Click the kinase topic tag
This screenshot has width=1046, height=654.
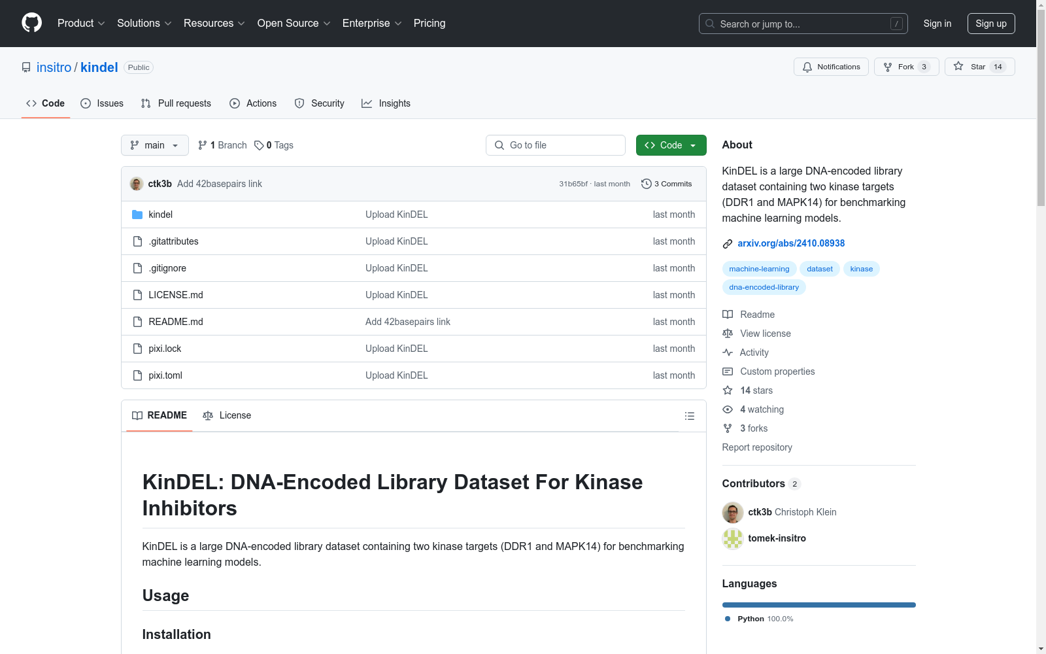[x=861, y=269]
